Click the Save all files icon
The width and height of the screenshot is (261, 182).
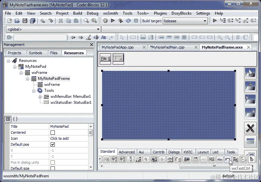coord(33,21)
